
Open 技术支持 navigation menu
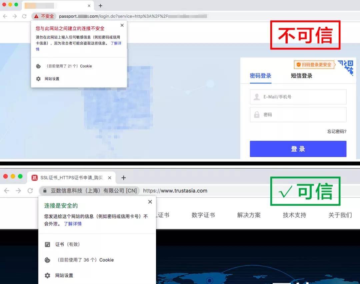click(294, 215)
